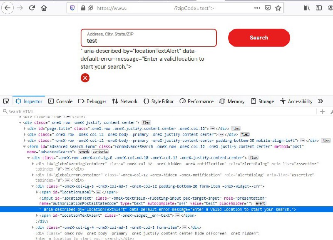Reload the current page

[x=32, y=8]
